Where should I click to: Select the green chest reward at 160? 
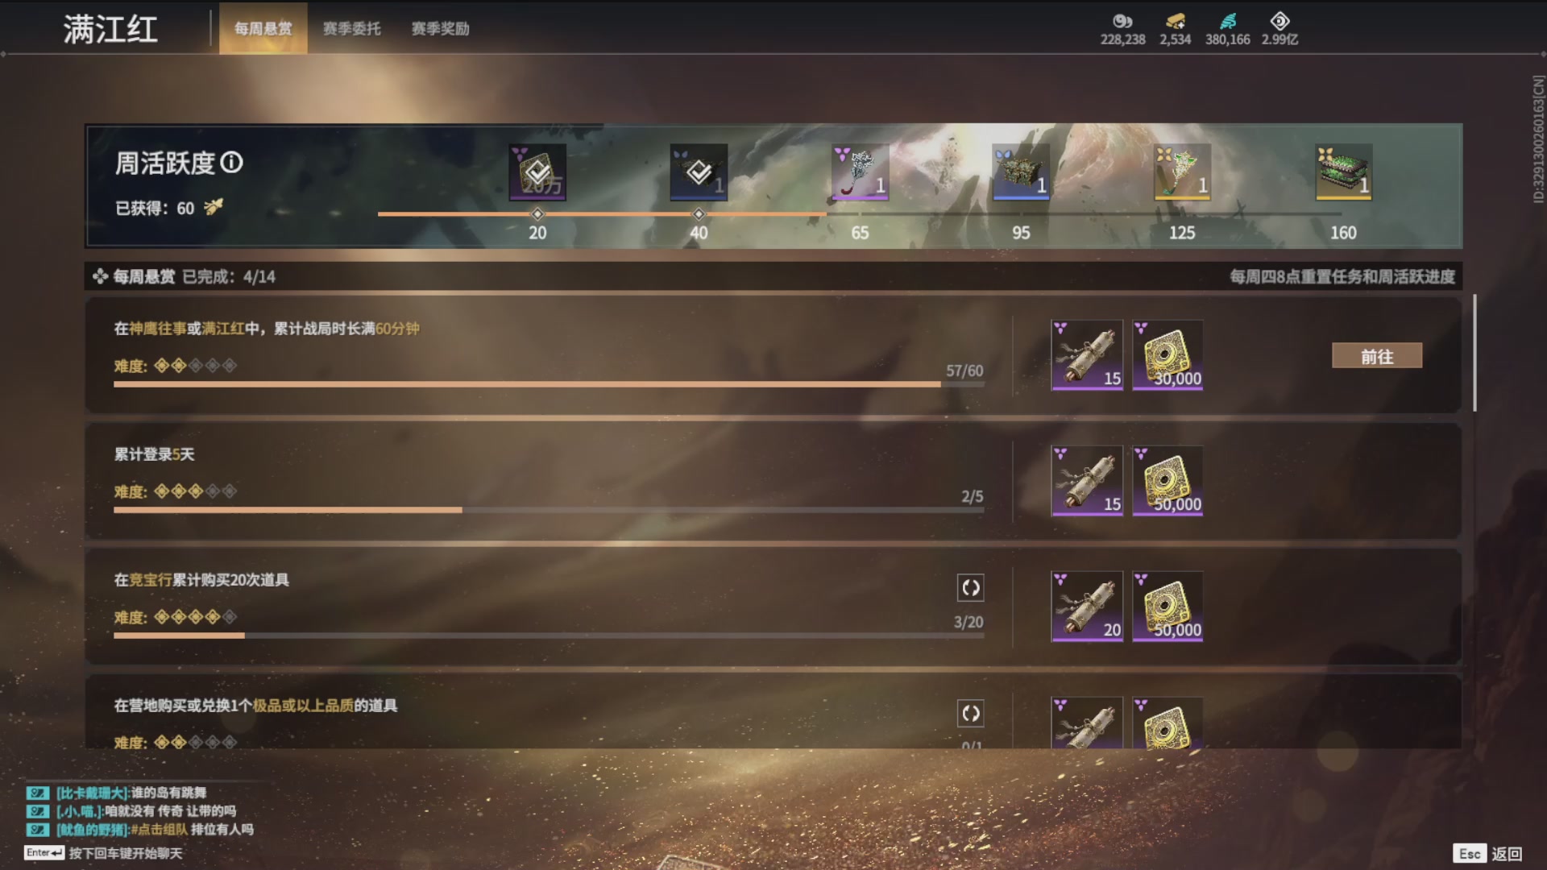pyautogui.click(x=1343, y=172)
